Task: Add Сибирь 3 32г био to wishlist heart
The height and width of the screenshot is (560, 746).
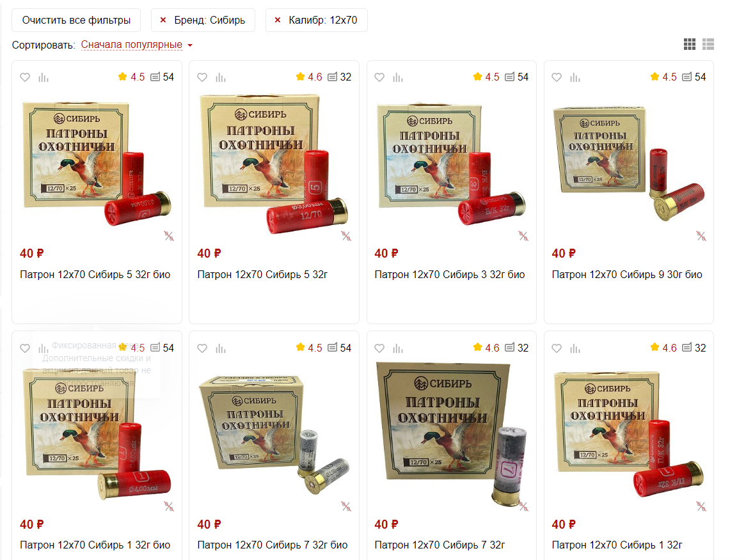Action: 379,77
